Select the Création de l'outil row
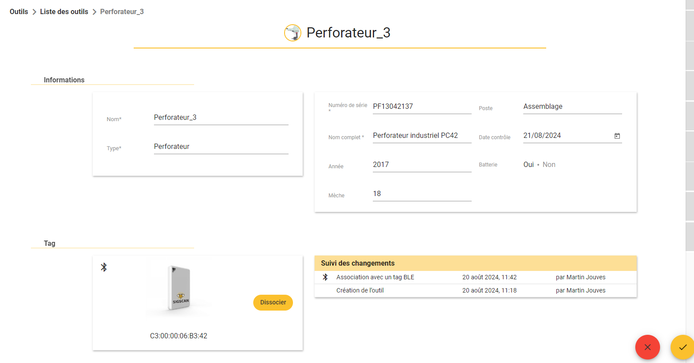 (476, 291)
